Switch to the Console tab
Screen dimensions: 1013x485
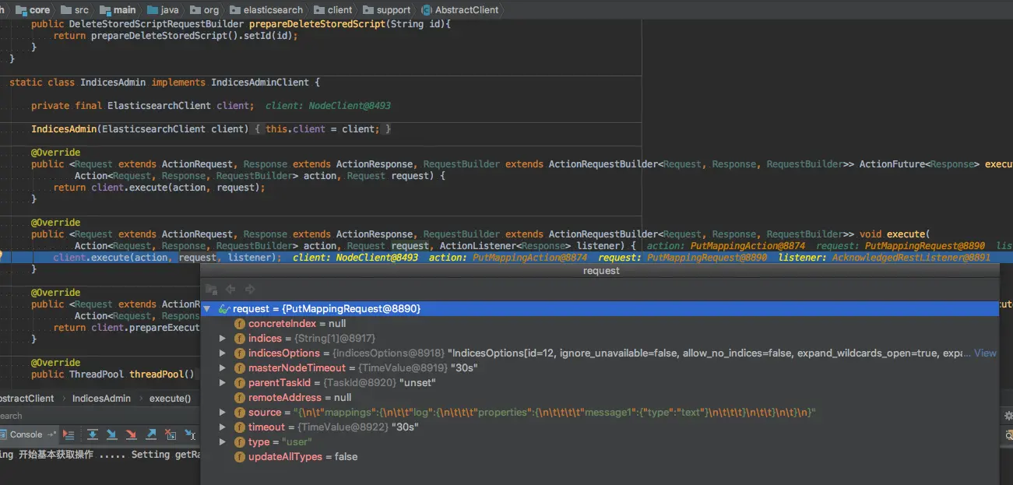point(27,434)
